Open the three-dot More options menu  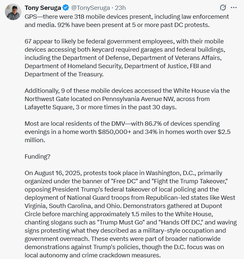click(x=233, y=8)
